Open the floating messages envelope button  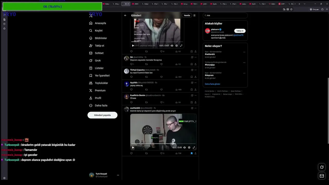(322, 176)
